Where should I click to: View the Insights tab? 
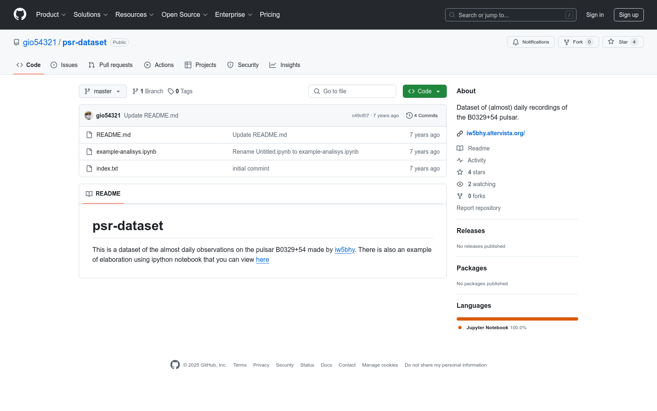285,65
